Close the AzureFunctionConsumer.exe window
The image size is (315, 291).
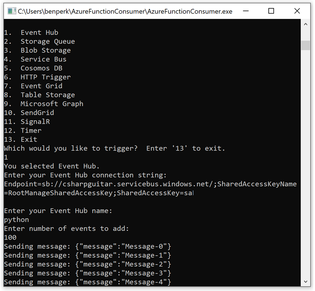(x=297, y=11)
